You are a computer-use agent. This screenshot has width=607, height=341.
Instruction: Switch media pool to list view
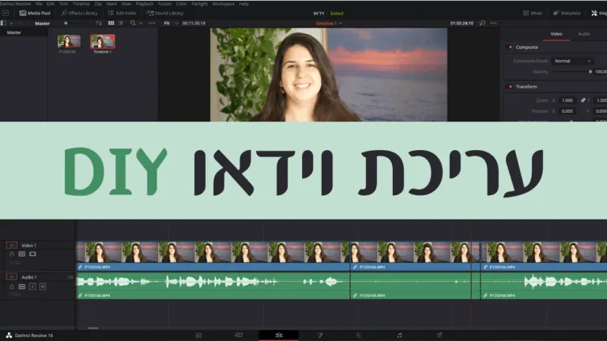(x=121, y=23)
